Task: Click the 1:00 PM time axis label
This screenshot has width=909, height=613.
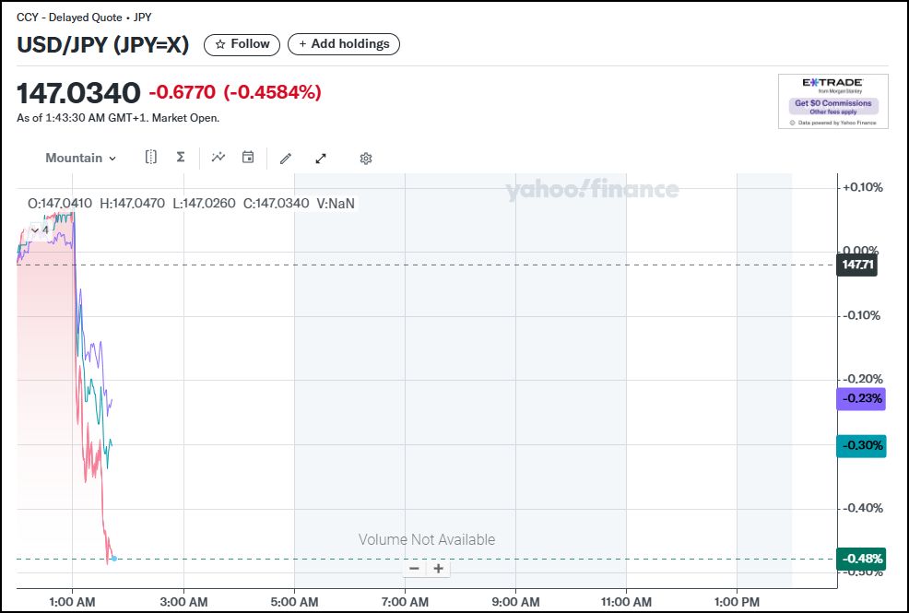Action: click(737, 602)
